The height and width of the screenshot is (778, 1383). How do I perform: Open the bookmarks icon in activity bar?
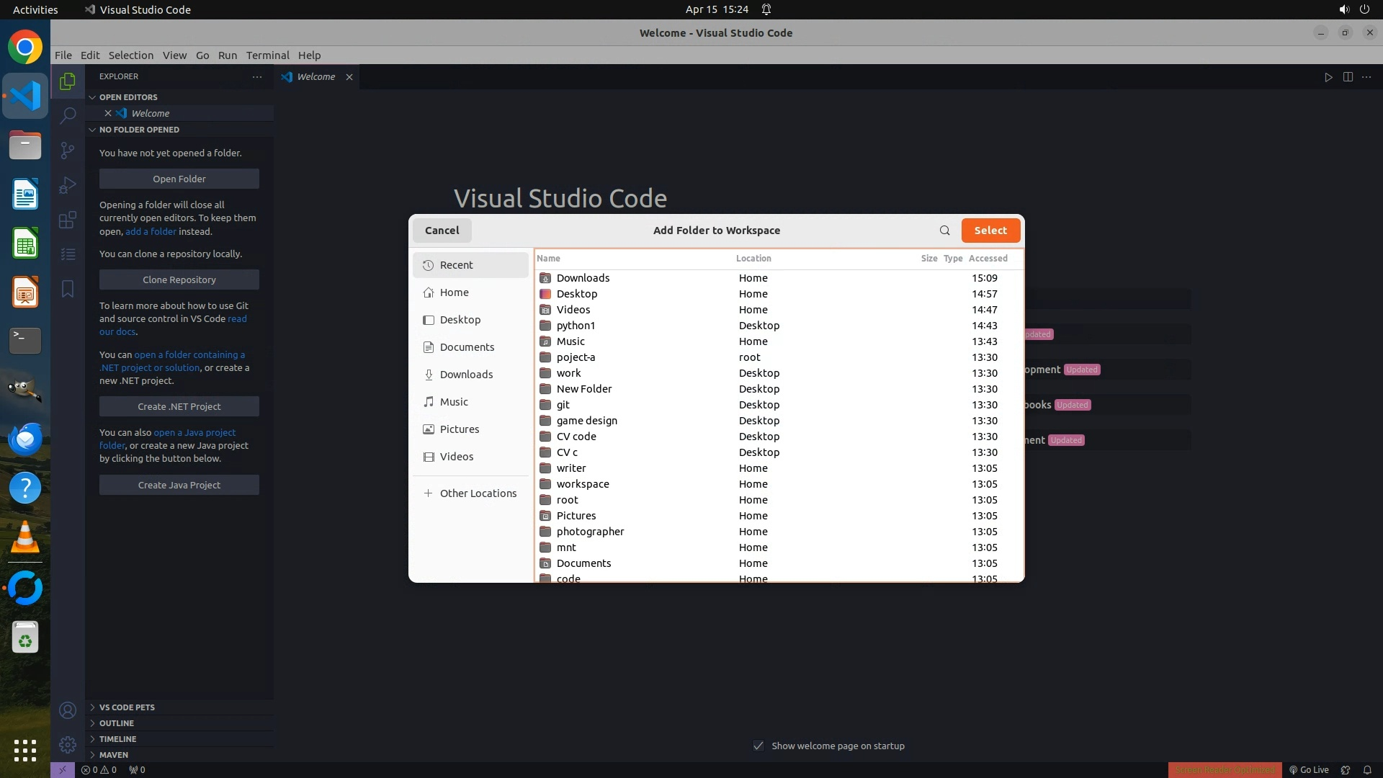(68, 289)
